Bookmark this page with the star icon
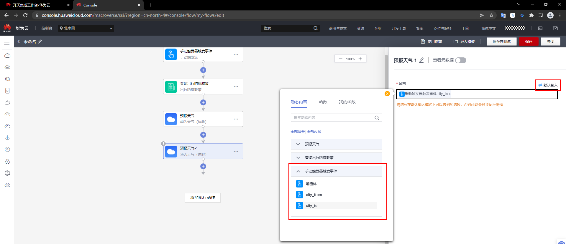The image size is (566, 244). coord(491,15)
